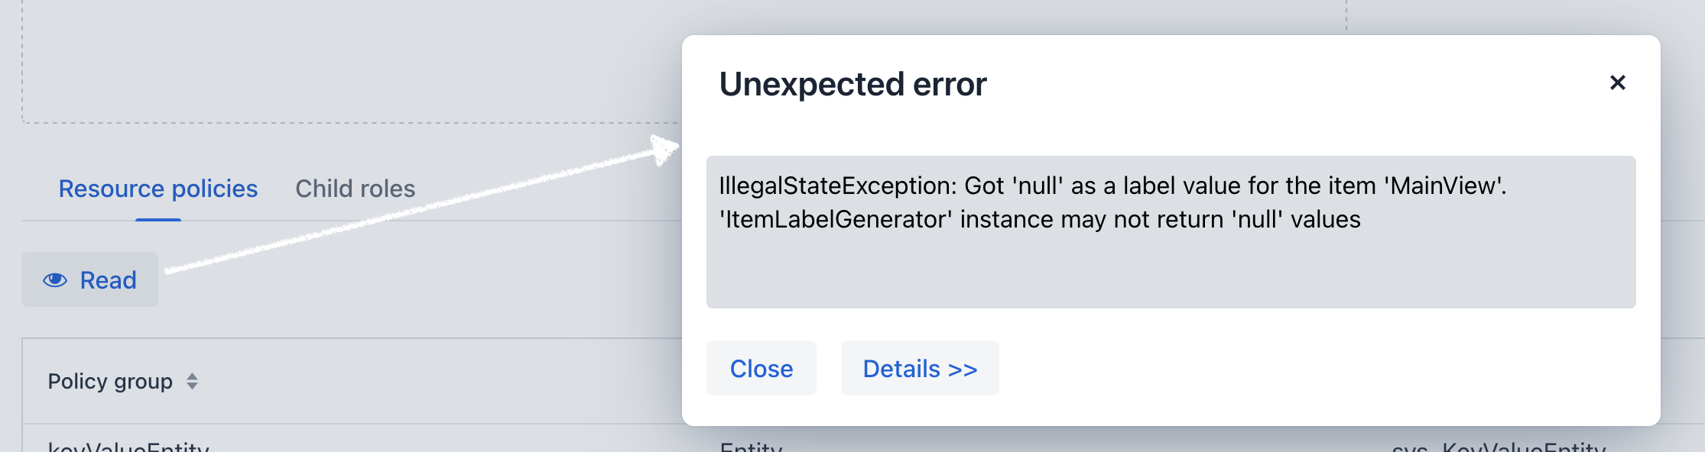1705x452 pixels.
Task: Click the IllegalStateException word in the message
Action: tap(837, 186)
